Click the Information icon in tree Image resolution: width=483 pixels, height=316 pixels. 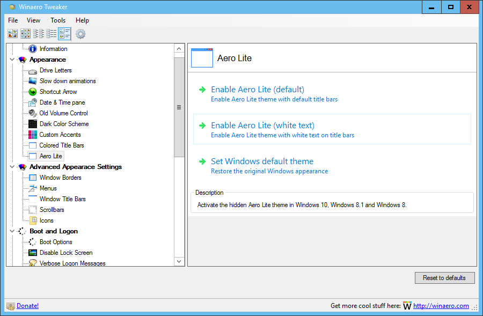click(33, 49)
